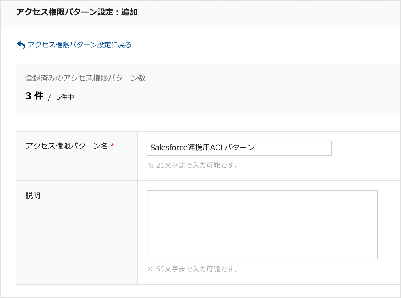Open the アクセス権限パターン設定に戻る link
Image resolution: width=401 pixels, height=298 pixels.
(x=79, y=45)
